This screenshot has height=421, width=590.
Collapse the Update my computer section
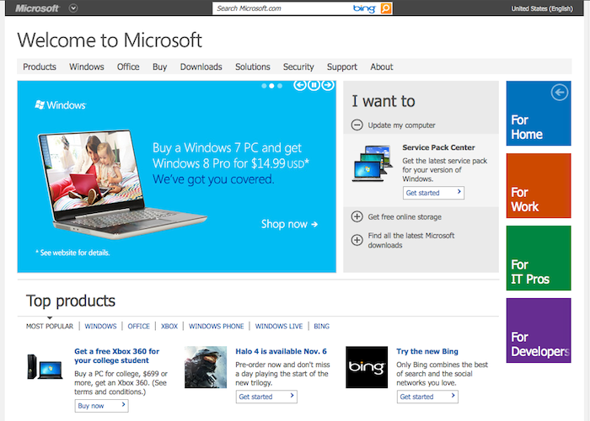[x=357, y=125]
